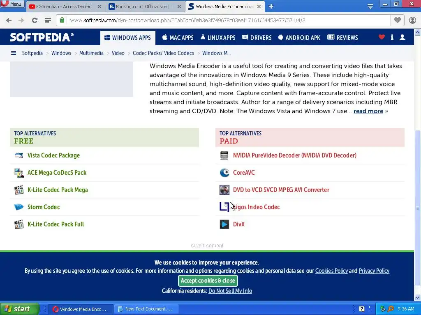Open DivX link
Screen dimensions: 421x315
[x=239, y=224]
